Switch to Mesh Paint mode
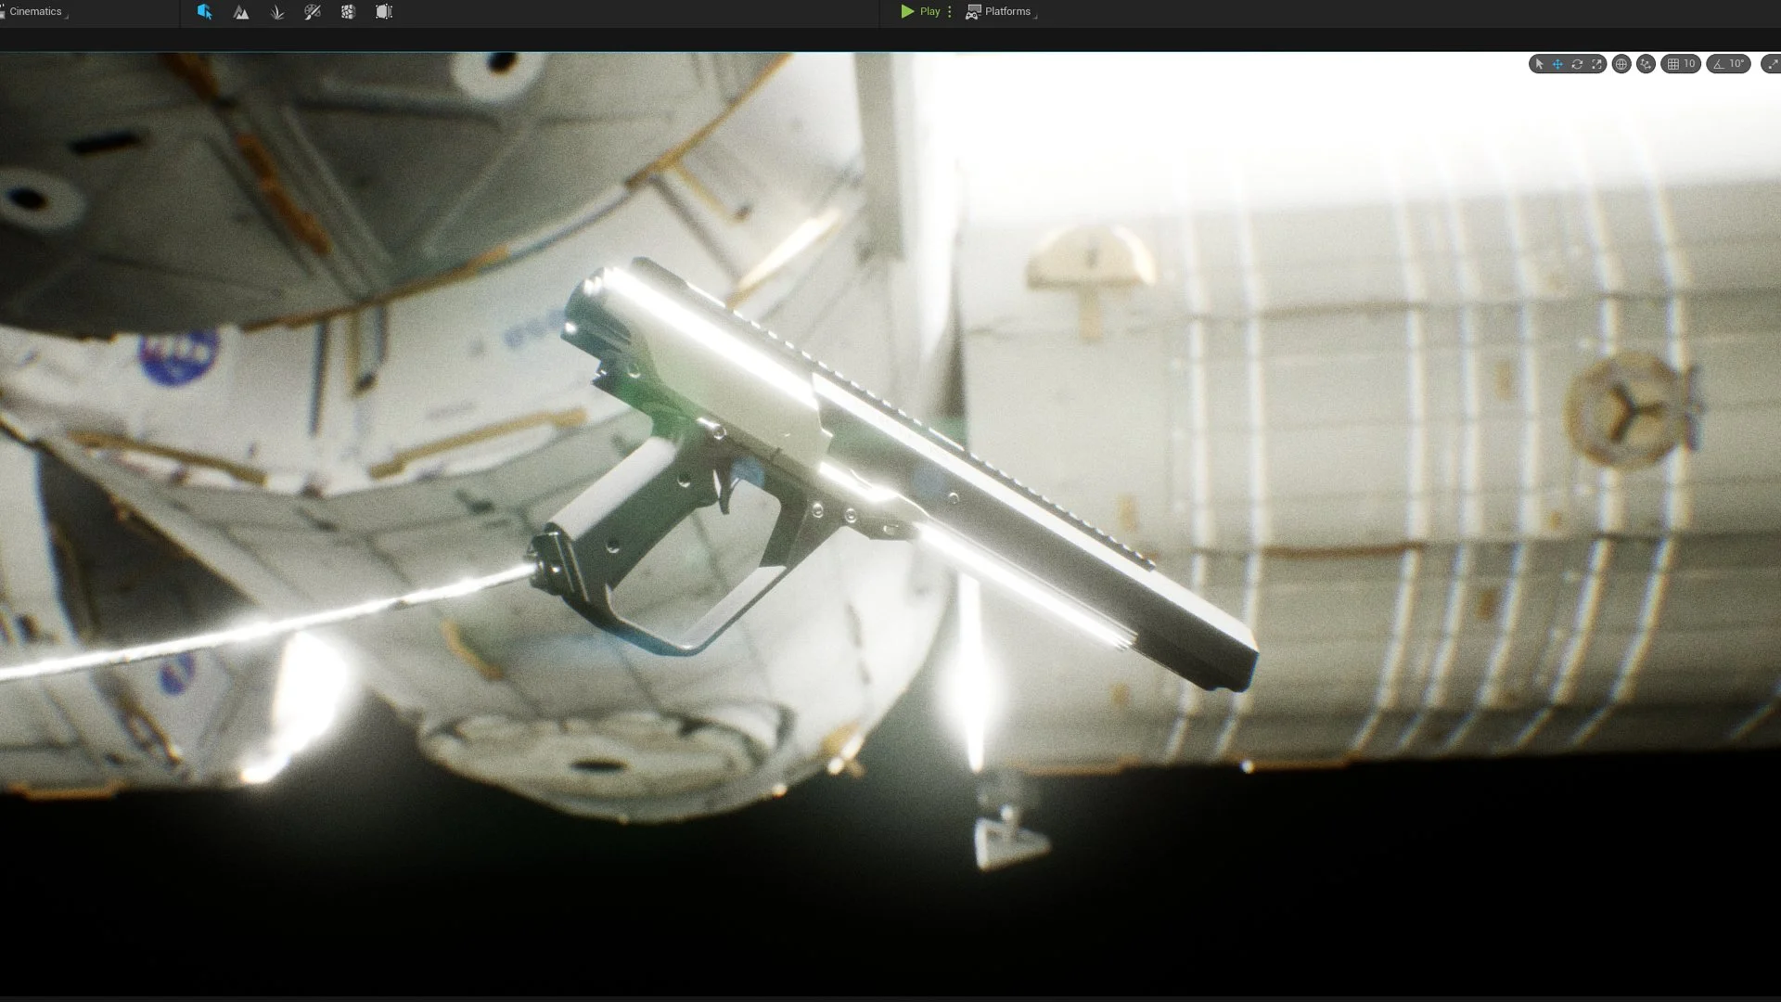This screenshot has width=1781, height=1002. tap(313, 12)
